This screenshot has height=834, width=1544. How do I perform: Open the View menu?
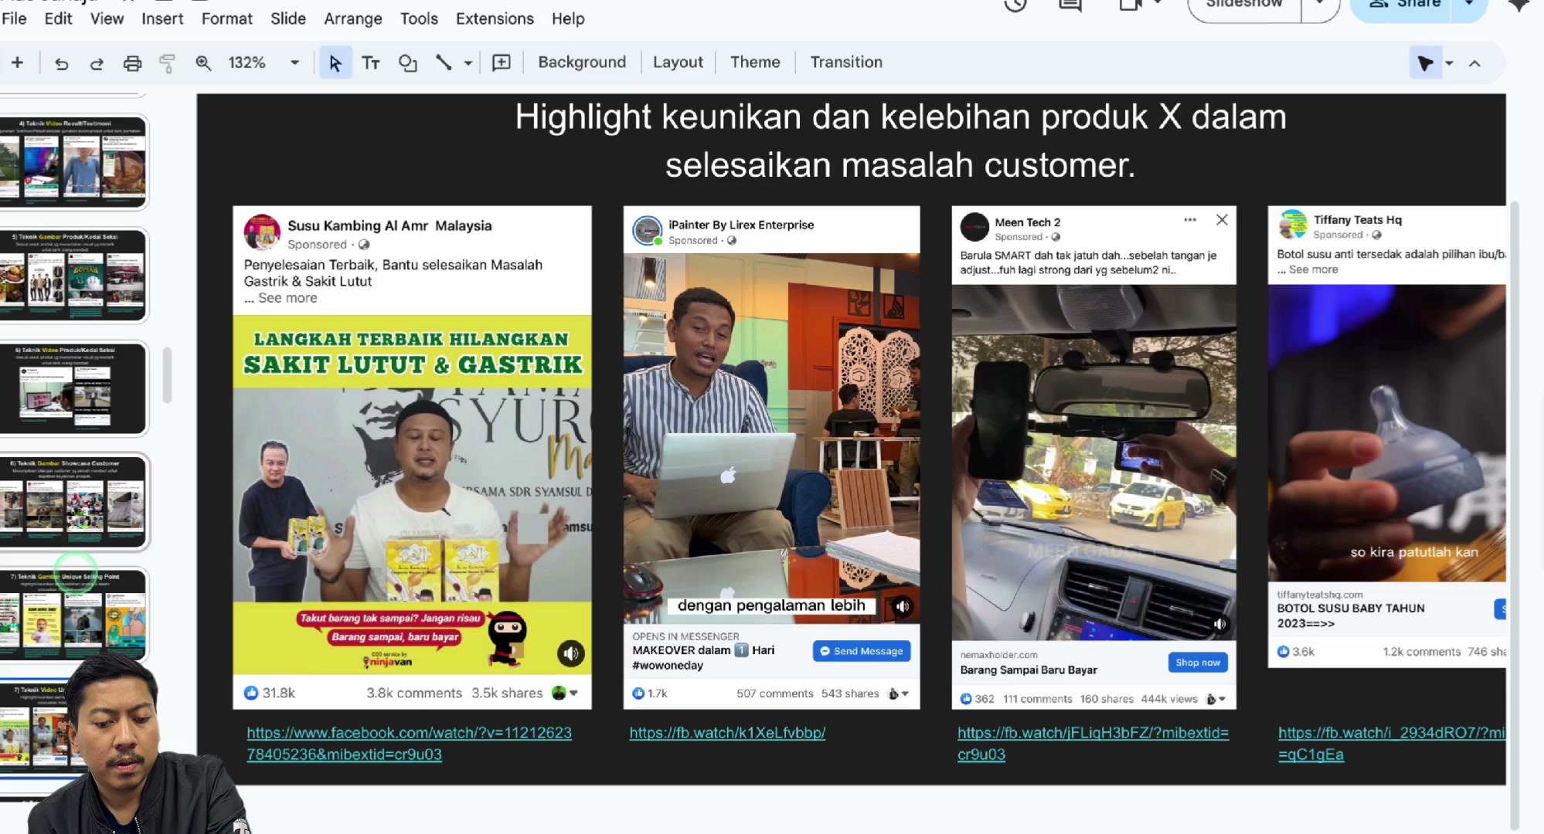click(107, 19)
